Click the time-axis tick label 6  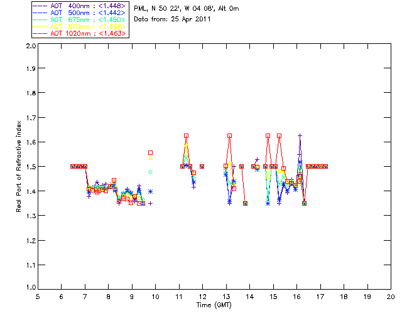[x=62, y=297]
